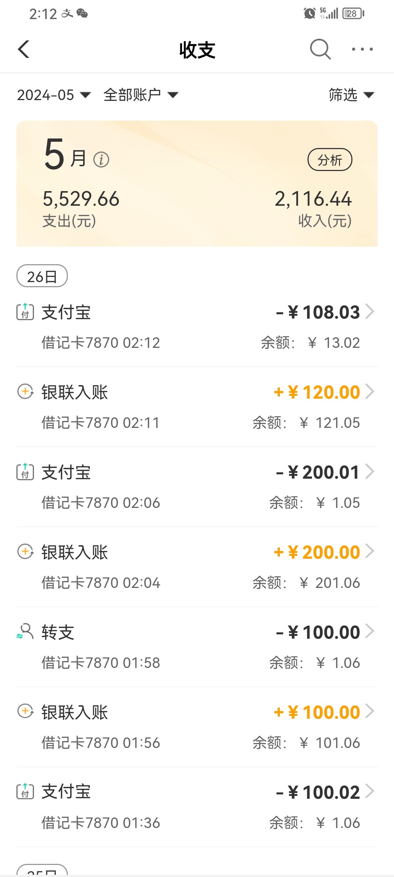Expand details for the -¥100.00 转支 chevron
Viewport: 394px width, 877px height.
[x=370, y=631]
